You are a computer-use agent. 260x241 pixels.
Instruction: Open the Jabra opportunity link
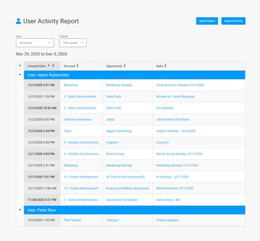coord(110,119)
